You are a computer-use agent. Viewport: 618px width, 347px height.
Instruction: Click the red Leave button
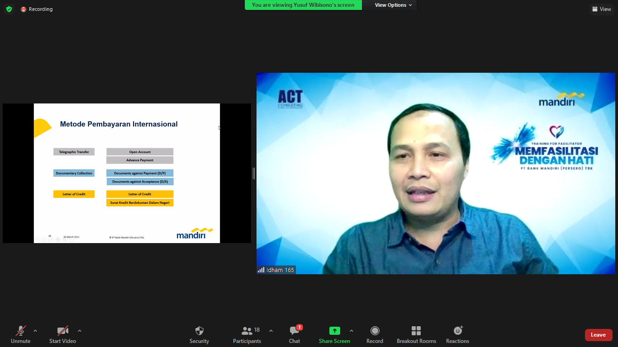[x=598, y=335]
